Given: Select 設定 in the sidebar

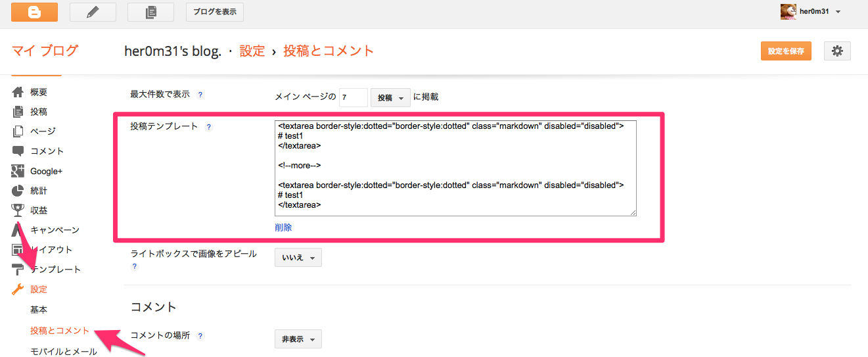Looking at the screenshot, I should (x=39, y=289).
